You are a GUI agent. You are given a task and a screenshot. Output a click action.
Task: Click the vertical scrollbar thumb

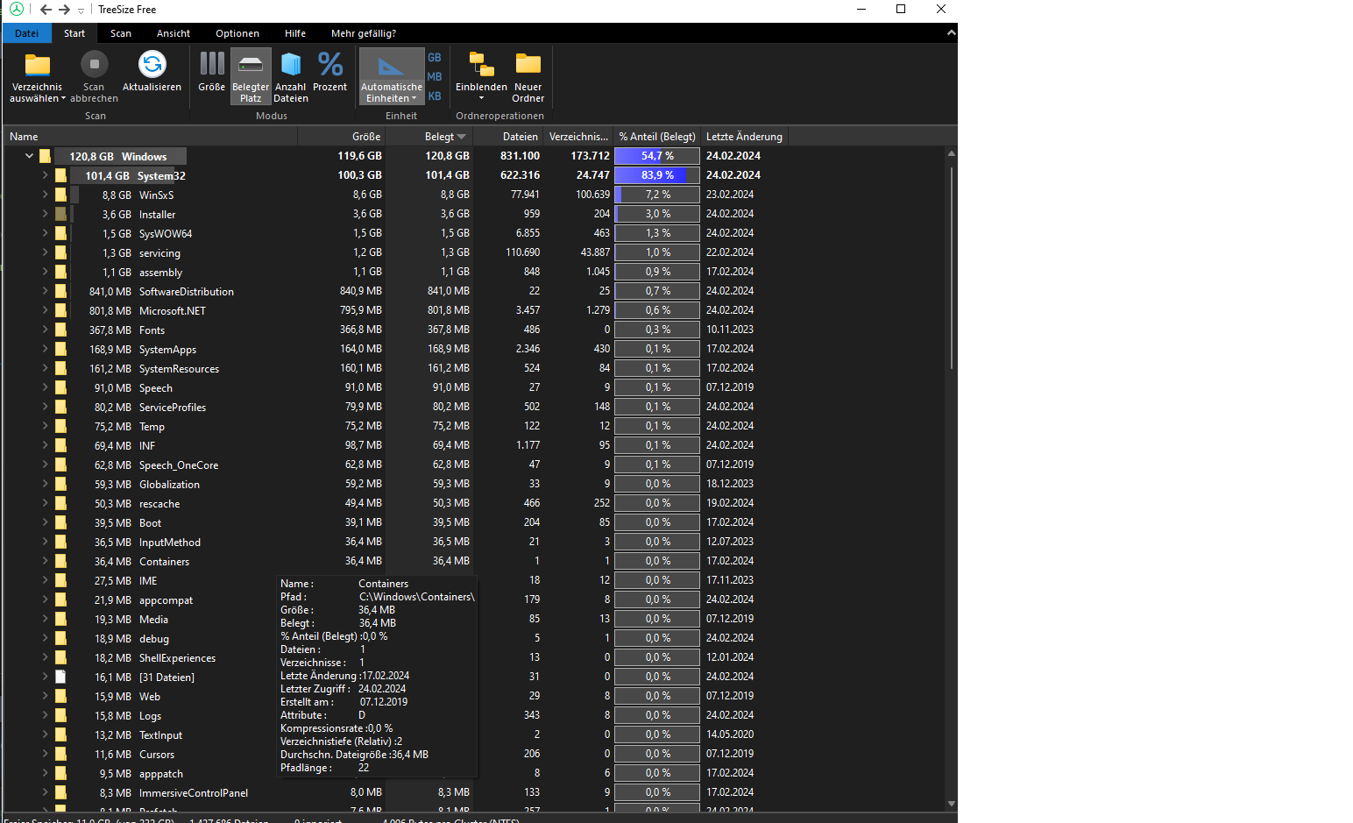coord(951,267)
